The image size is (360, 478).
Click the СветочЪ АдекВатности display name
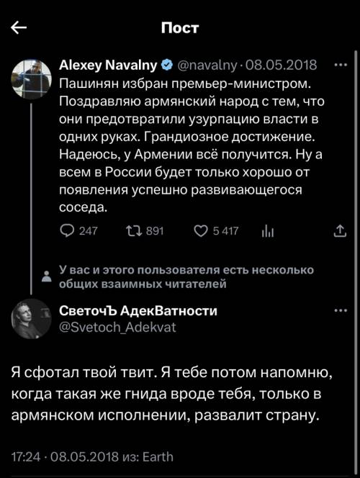click(138, 311)
